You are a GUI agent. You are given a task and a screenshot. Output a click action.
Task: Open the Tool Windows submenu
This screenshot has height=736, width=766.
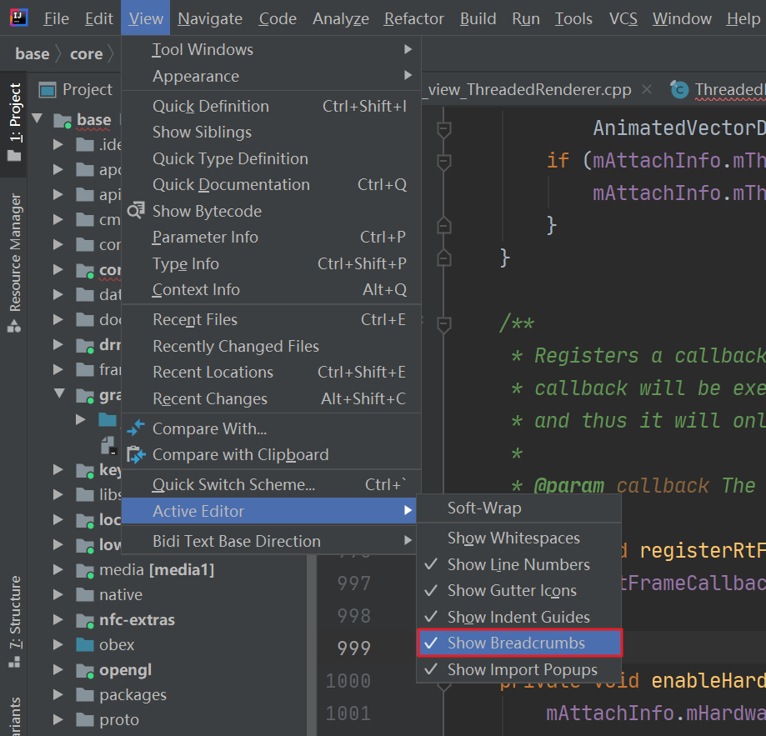click(x=203, y=49)
